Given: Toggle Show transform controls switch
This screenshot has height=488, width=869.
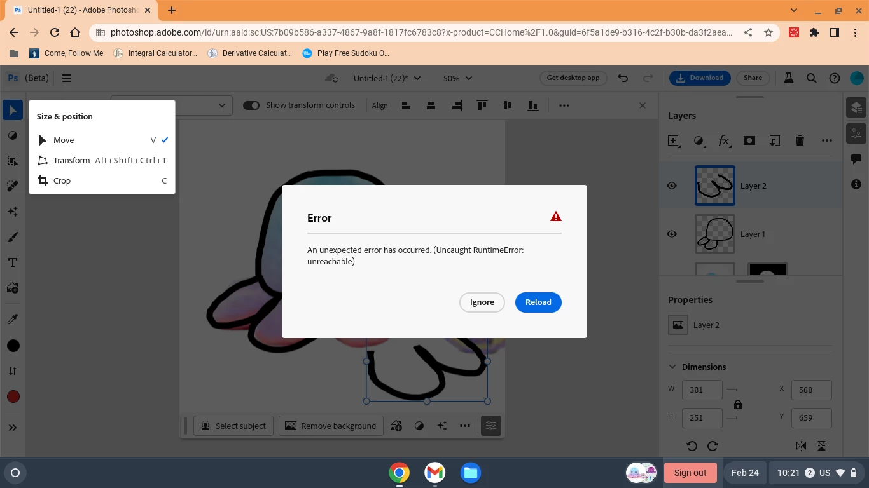Looking at the screenshot, I should pos(251,105).
